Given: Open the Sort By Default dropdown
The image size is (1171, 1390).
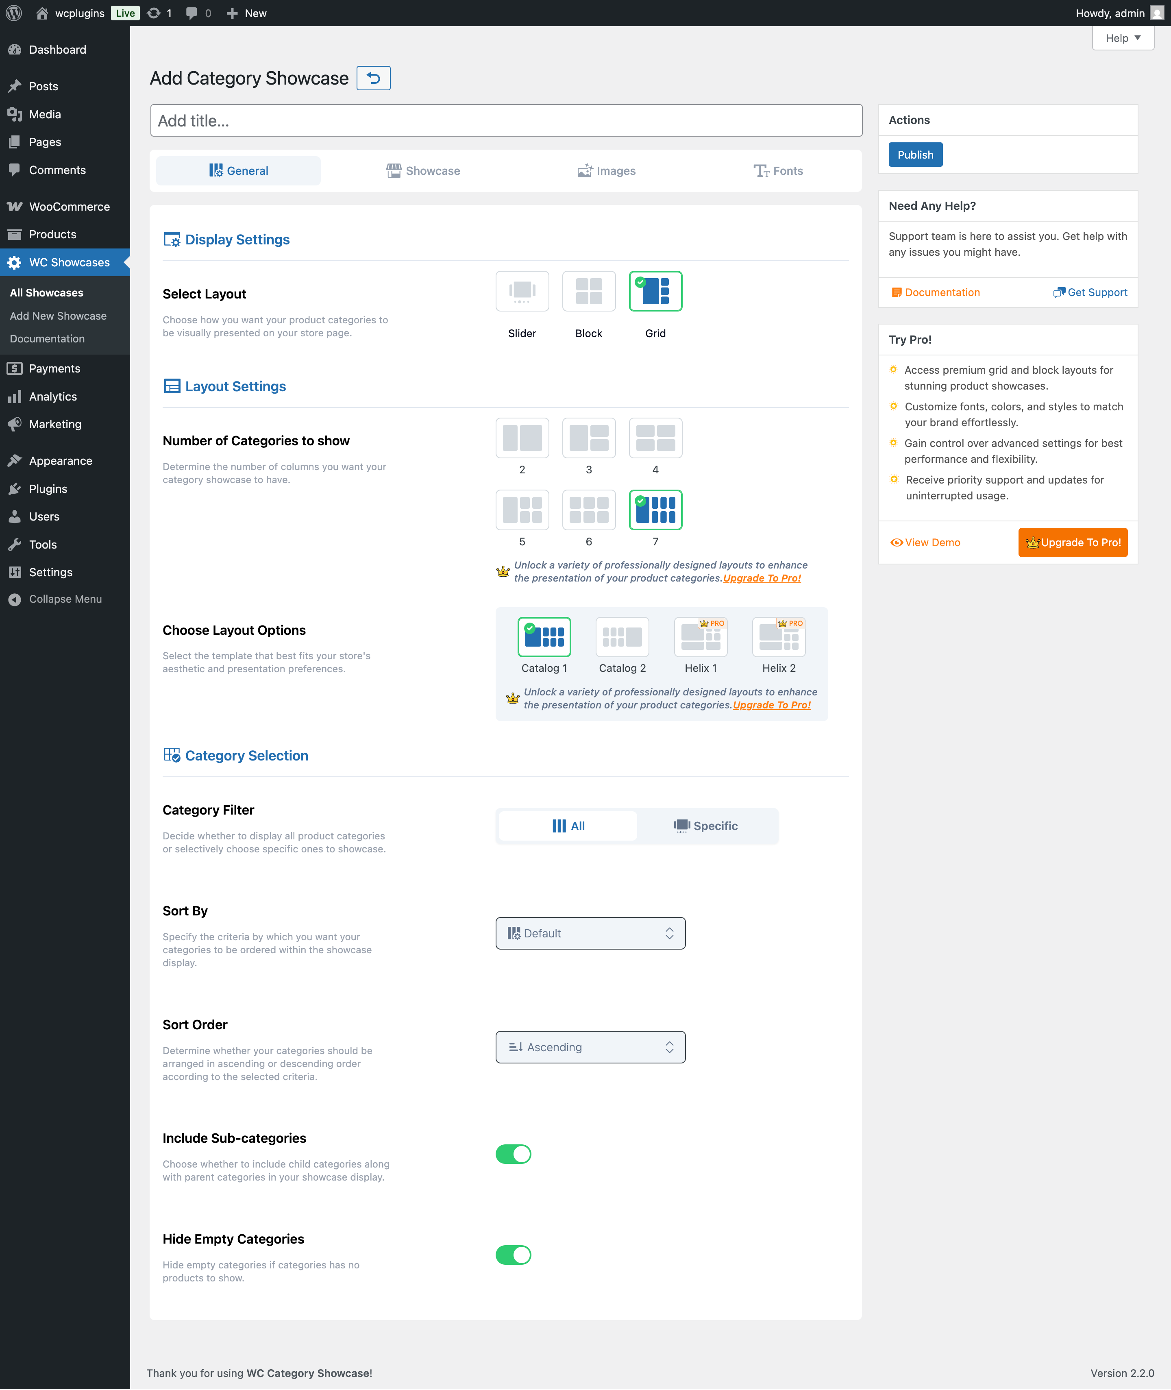Looking at the screenshot, I should coord(590,933).
